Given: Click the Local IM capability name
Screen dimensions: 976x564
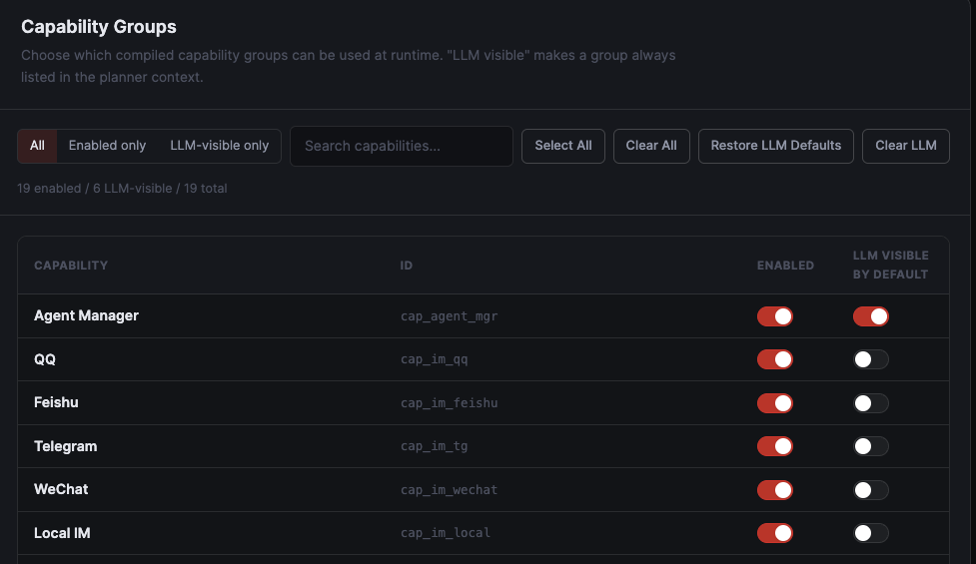Looking at the screenshot, I should [x=62, y=533].
